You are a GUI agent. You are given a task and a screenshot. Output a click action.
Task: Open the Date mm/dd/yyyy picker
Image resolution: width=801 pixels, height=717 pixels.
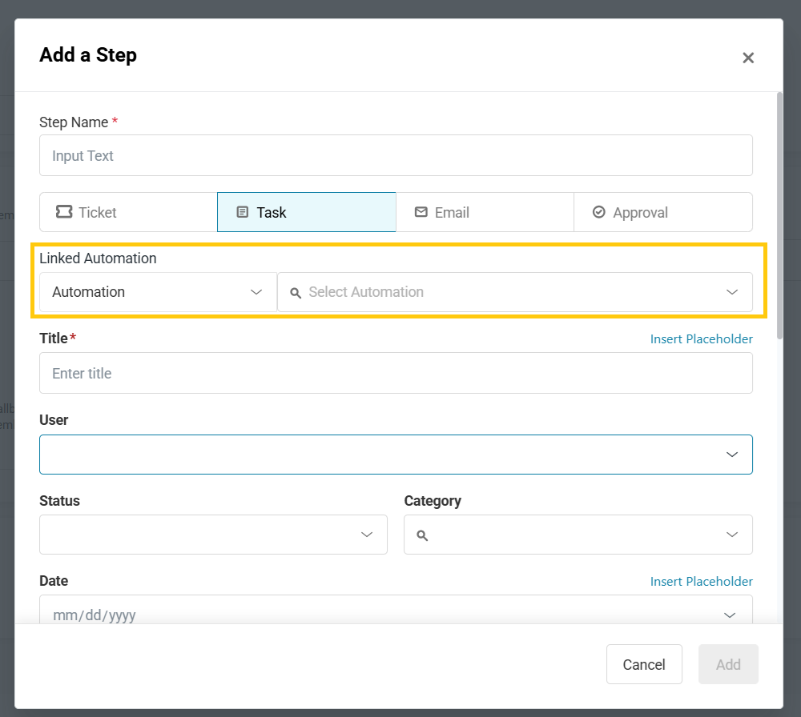pos(396,610)
